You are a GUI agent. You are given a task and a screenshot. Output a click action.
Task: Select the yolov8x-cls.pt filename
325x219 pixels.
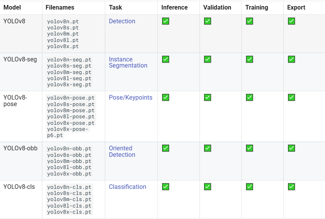pyautogui.click(x=69, y=212)
